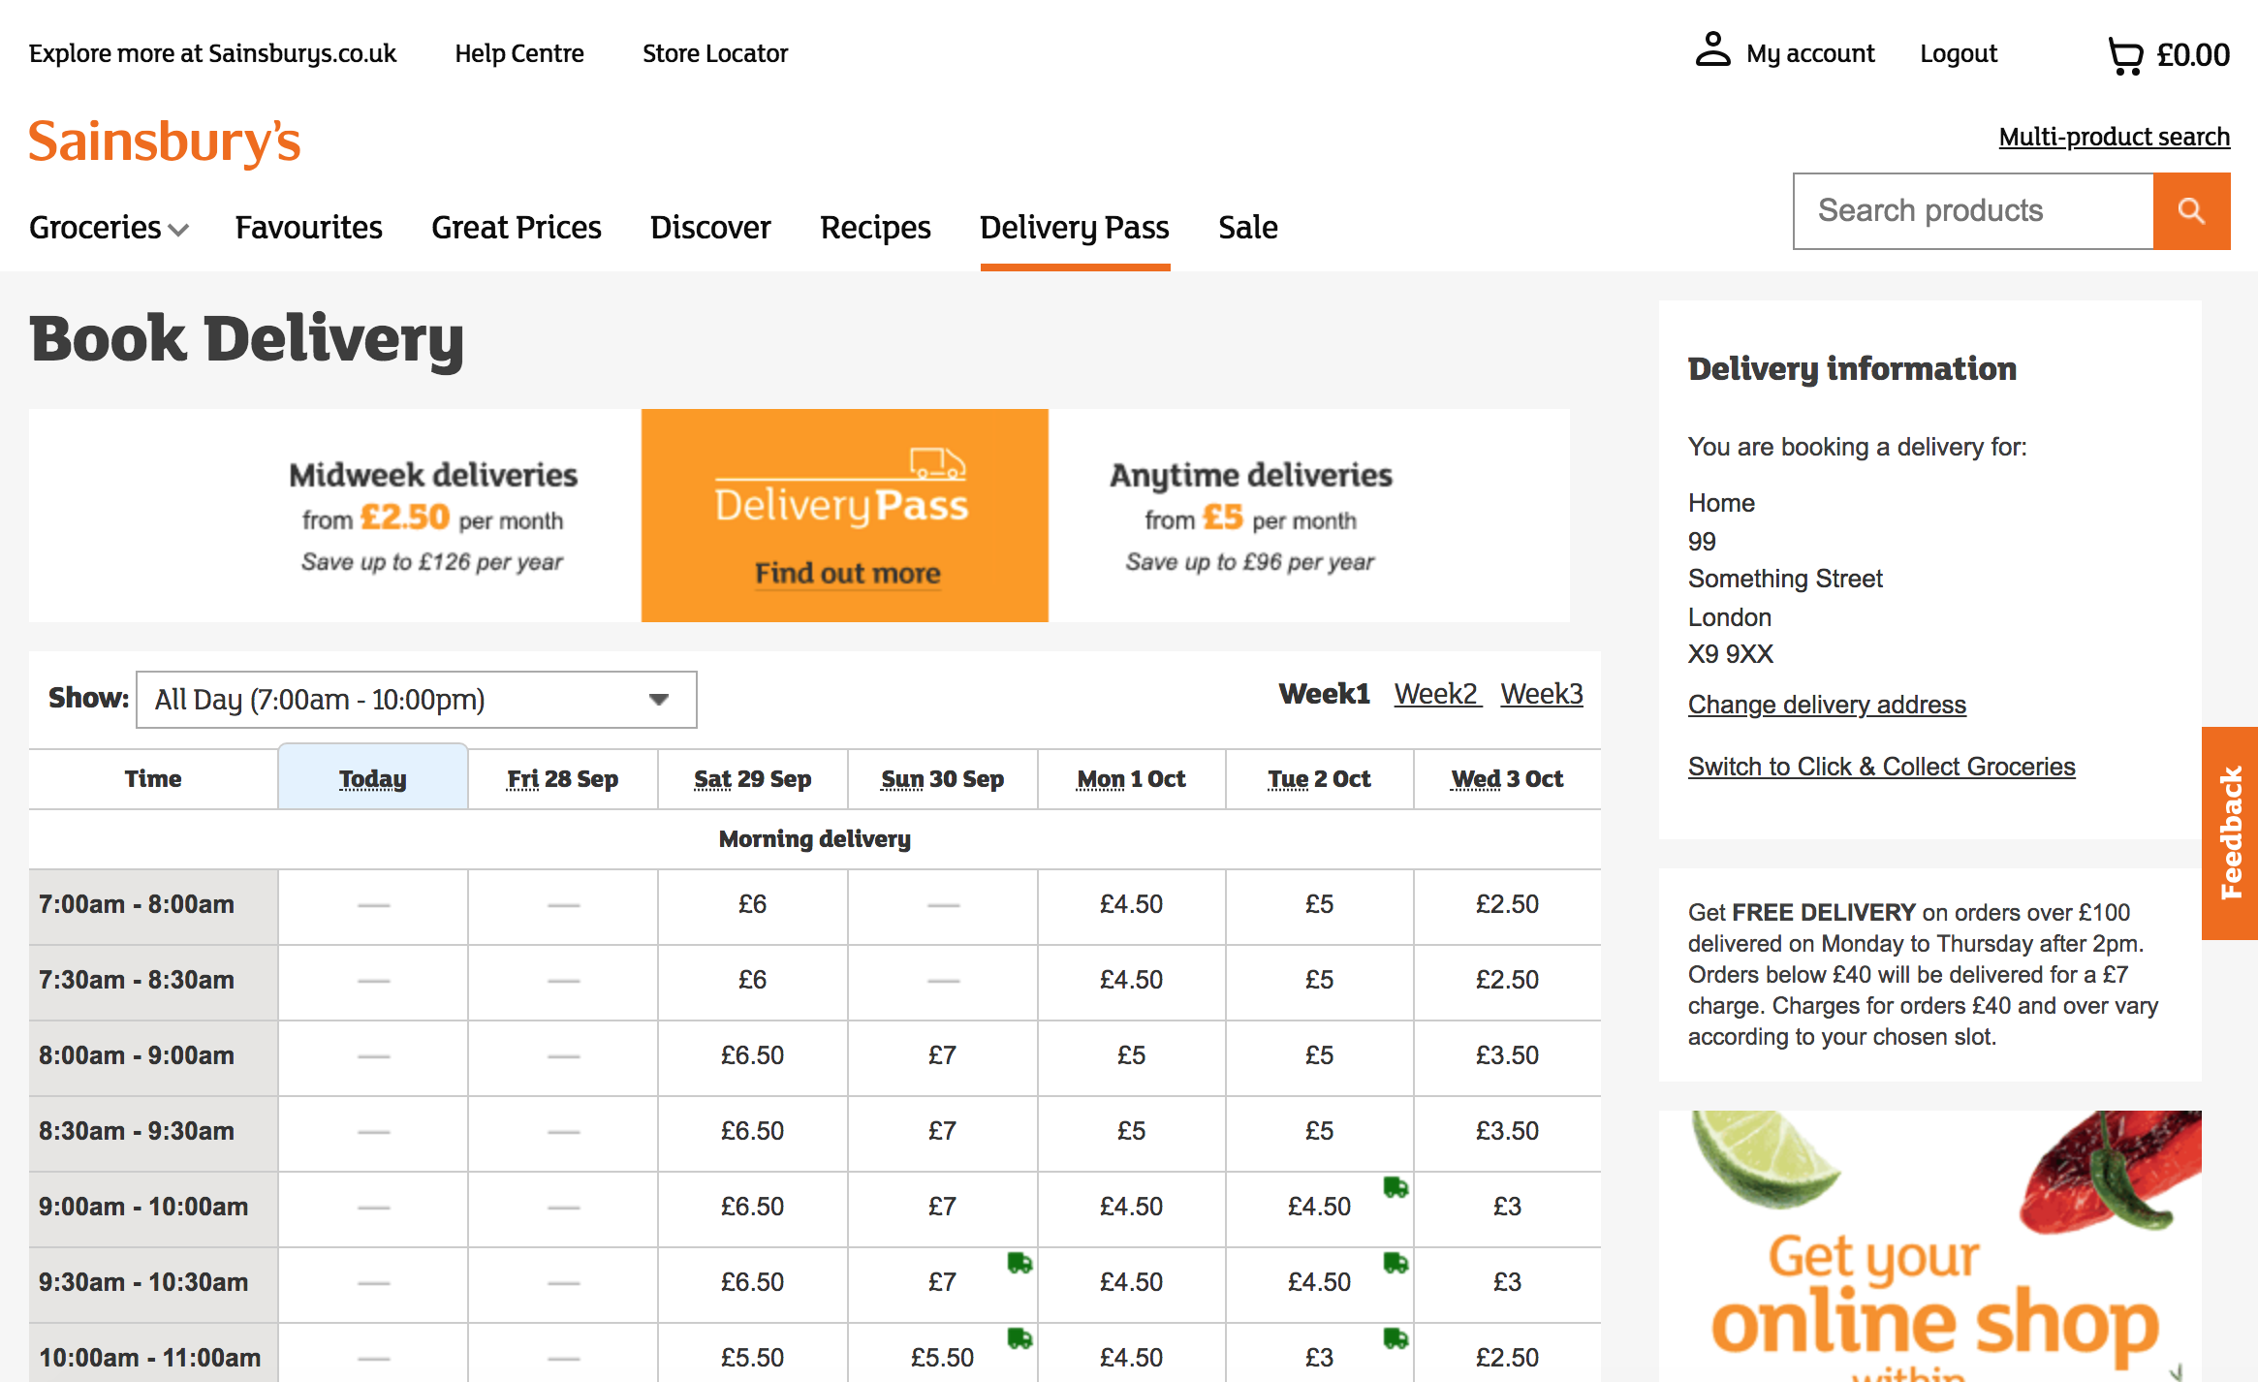Switch to Week2 slots
2258x1382 pixels.
click(1437, 694)
